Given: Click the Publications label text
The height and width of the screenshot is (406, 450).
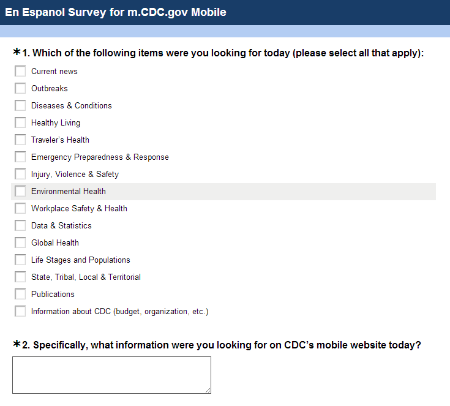Looking at the screenshot, I should click(53, 294).
